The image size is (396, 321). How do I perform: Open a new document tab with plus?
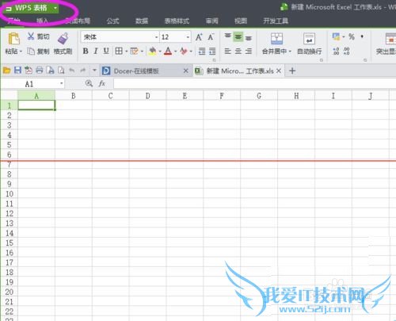(292, 71)
